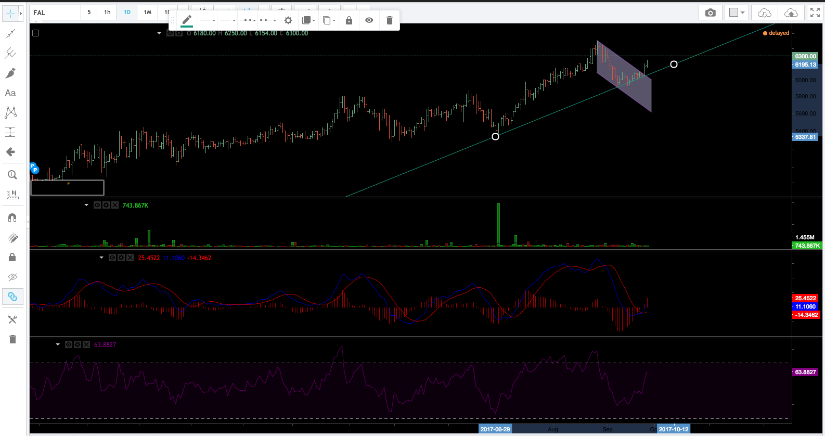This screenshot has width=825, height=436.
Task: Toggle magnet mode for drawings
Action: click(12, 217)
